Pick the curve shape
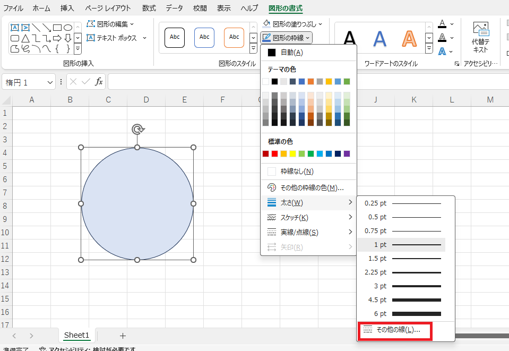The width and height of the screenshot is (509, 351). click(x=47, y=49)
